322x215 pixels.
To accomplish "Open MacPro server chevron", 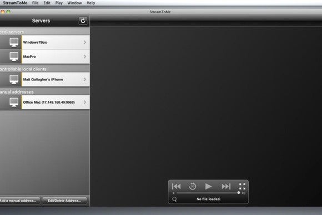I will pos(85,57).
